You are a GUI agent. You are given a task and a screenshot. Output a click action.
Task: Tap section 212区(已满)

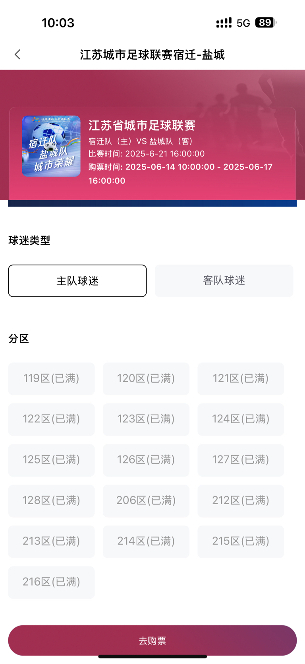tap(241, 501)
